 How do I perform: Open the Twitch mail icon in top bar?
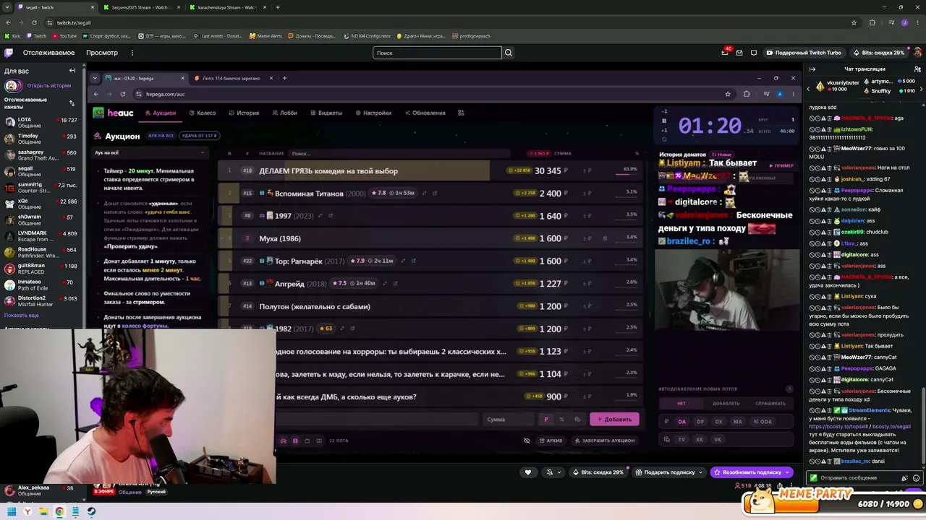739,53
